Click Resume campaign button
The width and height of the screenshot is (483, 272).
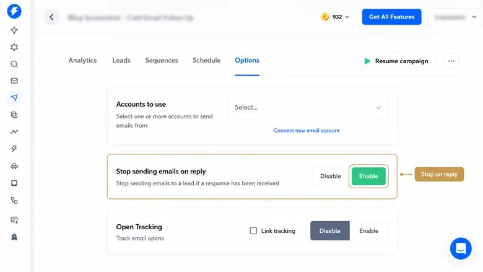[396, 61]
